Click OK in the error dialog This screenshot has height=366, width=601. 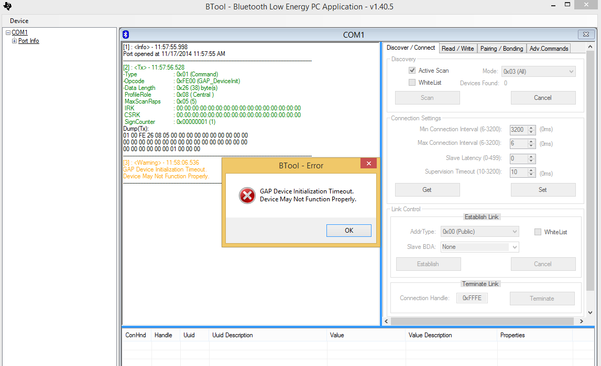coord(349,231)
